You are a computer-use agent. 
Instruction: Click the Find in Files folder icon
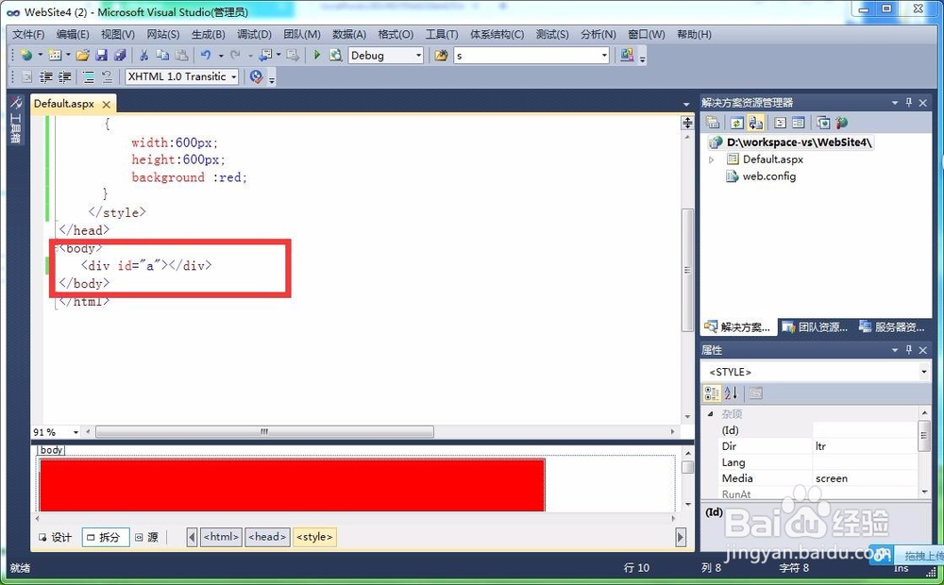pyautogui.click(x=441, y=56)
